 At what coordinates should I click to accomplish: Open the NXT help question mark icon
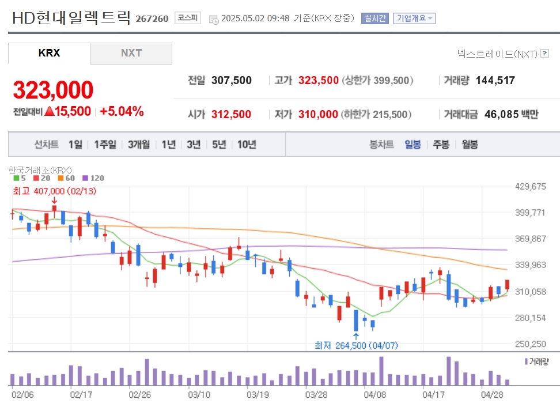[x=544, y=54]
